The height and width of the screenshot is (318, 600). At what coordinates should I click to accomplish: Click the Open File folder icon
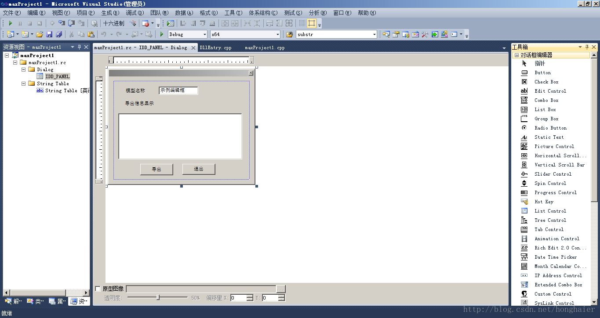(x=40, y=34)
